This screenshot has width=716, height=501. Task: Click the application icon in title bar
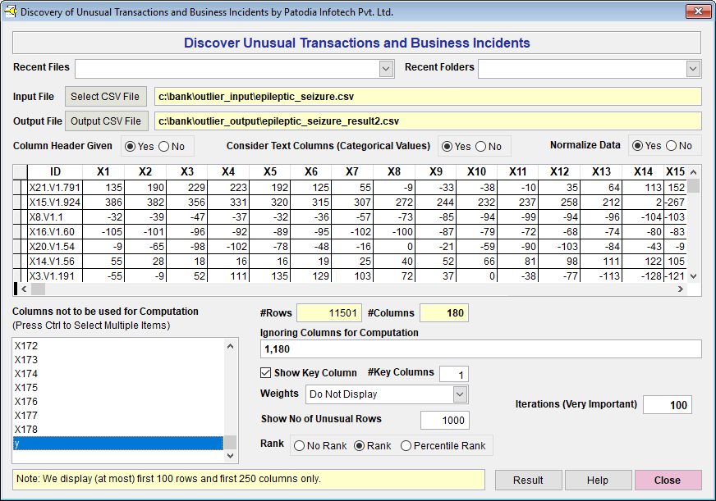coord(11,11)
